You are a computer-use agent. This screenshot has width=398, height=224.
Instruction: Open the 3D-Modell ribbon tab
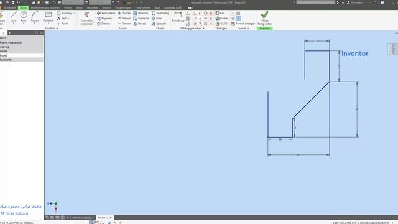tap(9, 7)
